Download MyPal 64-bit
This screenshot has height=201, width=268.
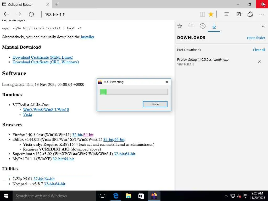click(69, 159)
